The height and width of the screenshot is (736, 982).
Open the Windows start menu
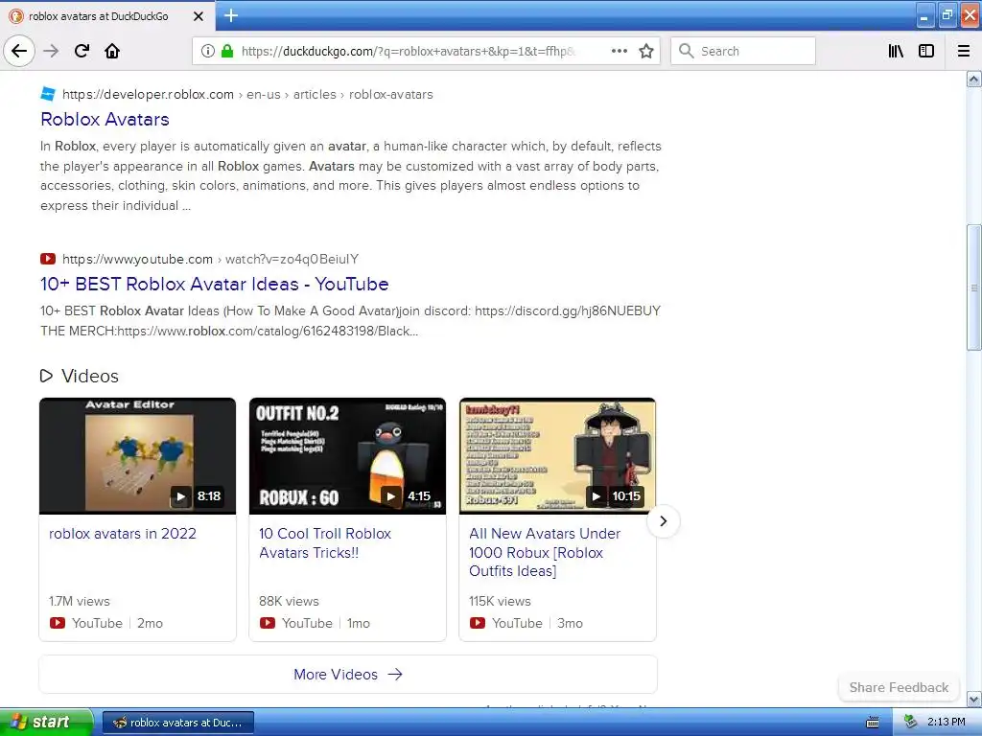point(46,722)
